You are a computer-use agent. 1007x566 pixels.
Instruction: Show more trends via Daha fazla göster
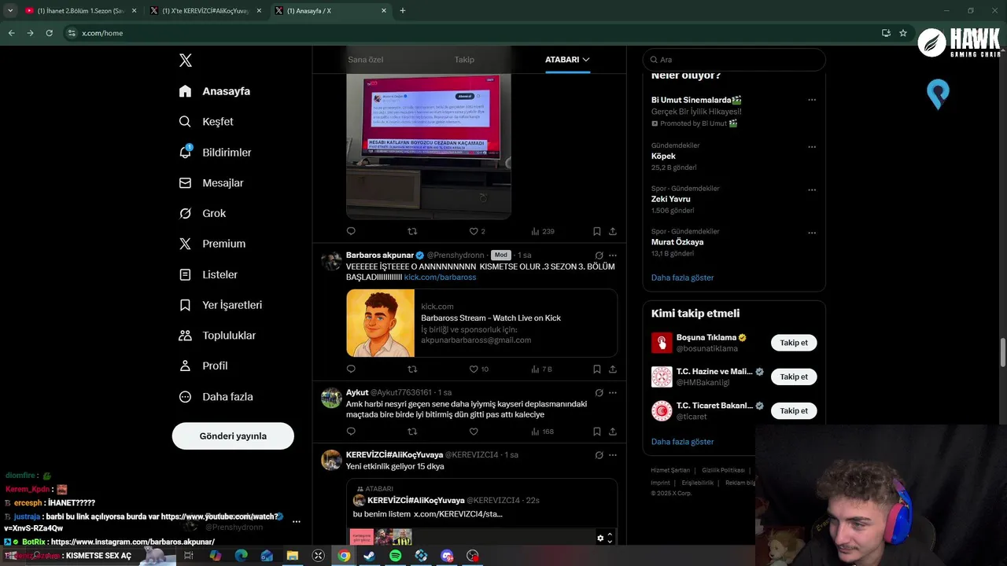coord(682,277)
